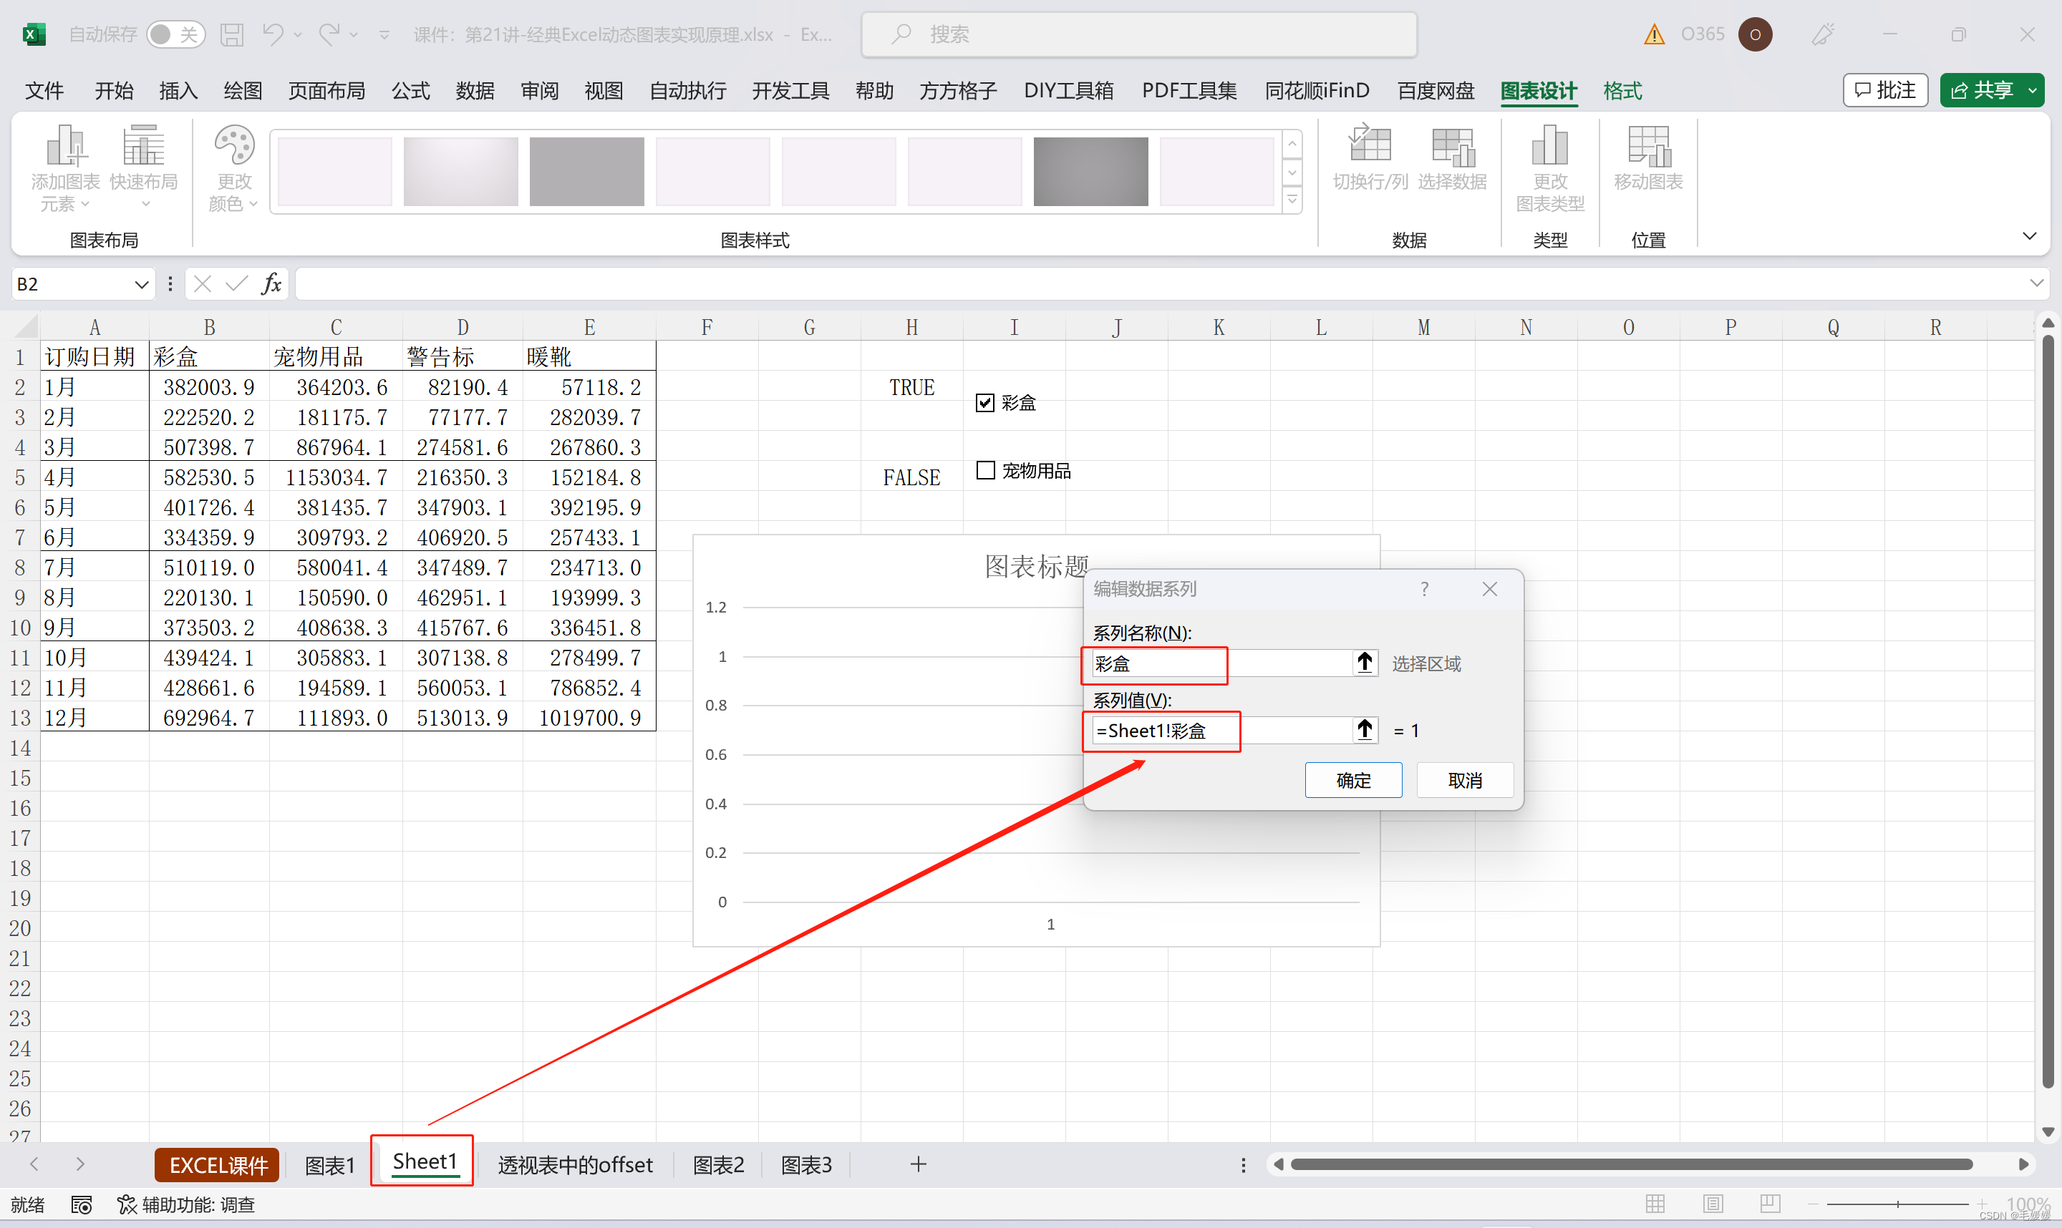Show previous row of chart styles gallery
2062x1228 pixels.
click(1292, 144)
